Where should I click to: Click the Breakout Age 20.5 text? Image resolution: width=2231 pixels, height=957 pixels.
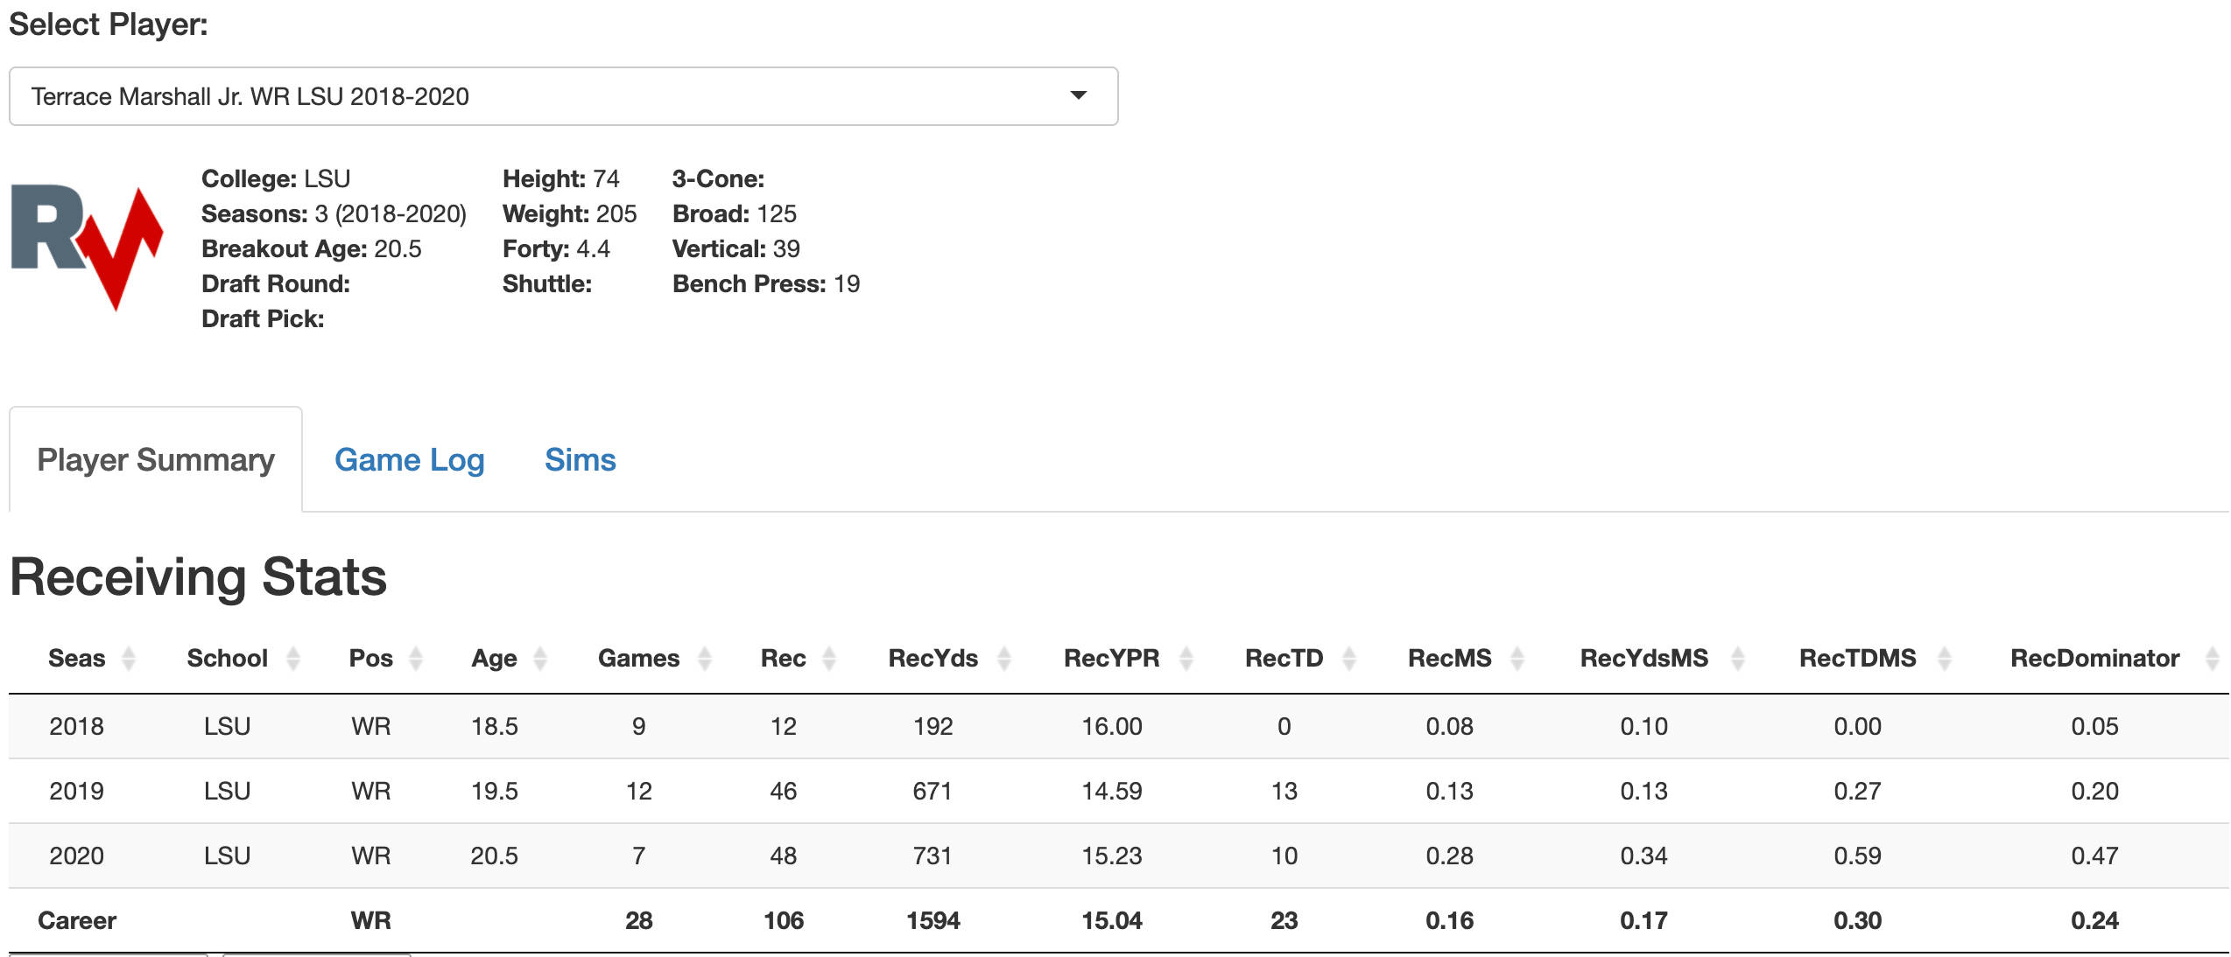tap(312, 249)
